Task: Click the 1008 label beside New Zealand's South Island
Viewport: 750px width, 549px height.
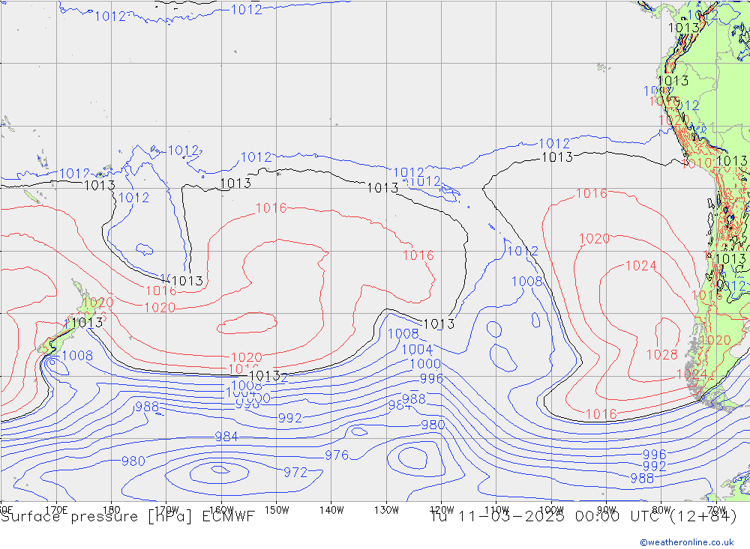Action: (x=77, y=356)
